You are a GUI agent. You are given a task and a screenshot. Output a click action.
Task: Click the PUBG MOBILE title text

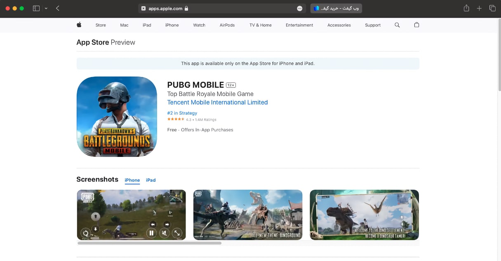pos(195,85)
